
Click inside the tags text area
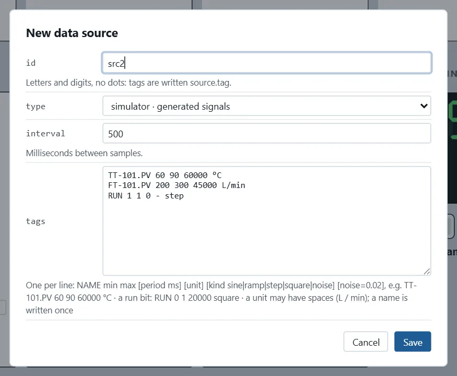pyautogui.click(x=267, y=221)
